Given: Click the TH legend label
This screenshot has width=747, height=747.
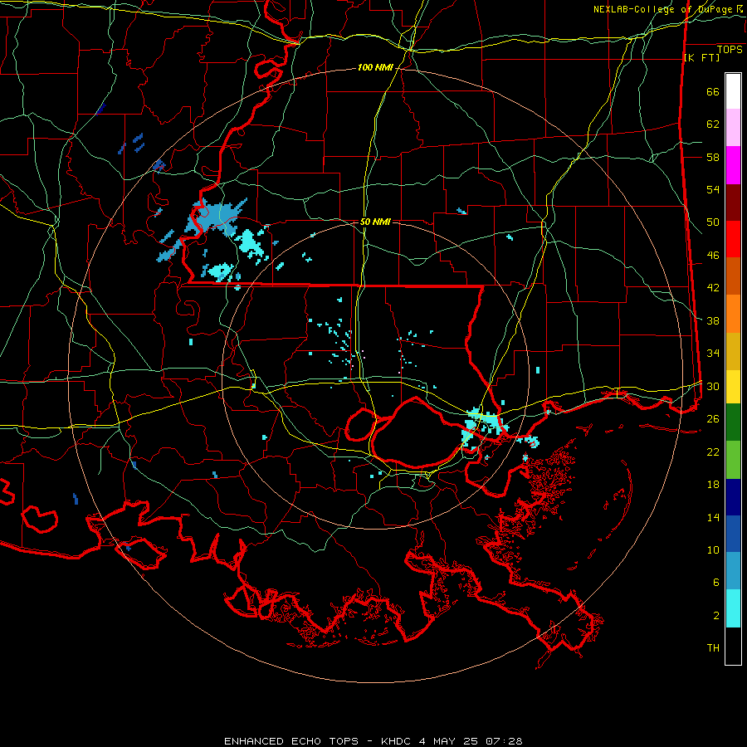Looking at the screenshot, I should [713, 648].
